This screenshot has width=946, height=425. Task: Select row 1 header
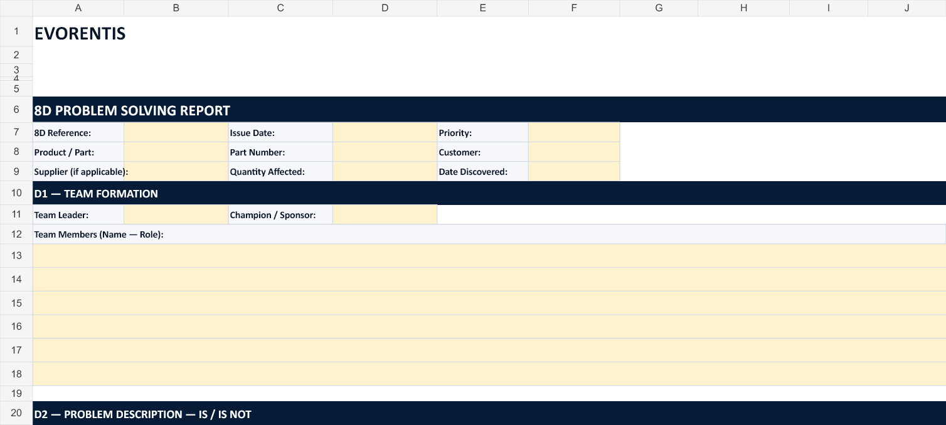click(x=16, y=31)
